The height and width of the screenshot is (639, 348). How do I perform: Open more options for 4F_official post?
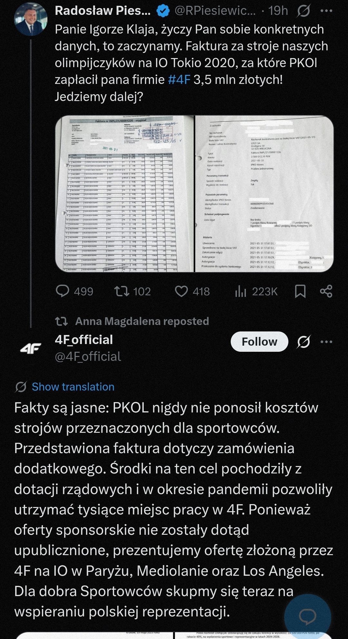[x=326, y=342]
